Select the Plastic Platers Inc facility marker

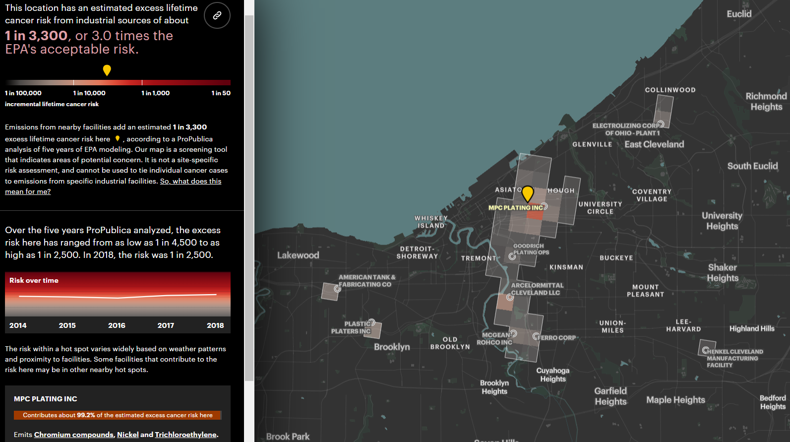[371, 322]
